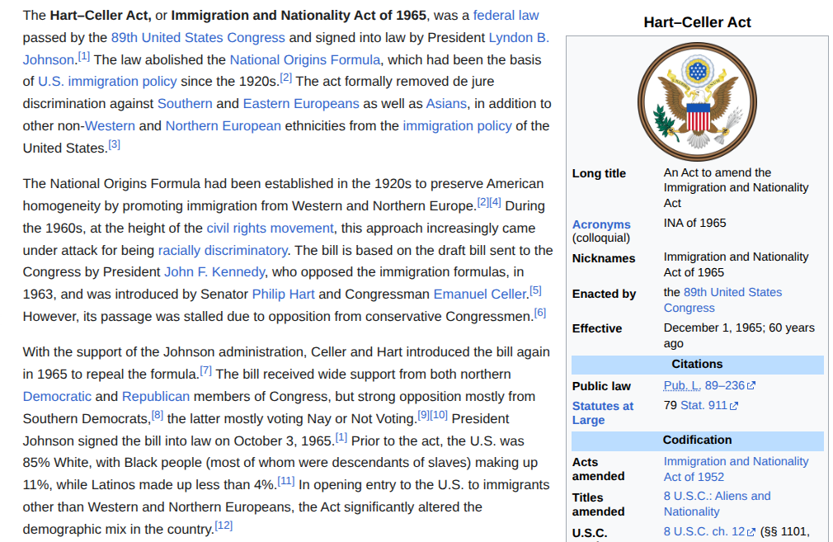This screenshot has width=833, height=542.
Task: Open the 89th United States Congress link in the intro paragraph
Action: click(198, 38)
